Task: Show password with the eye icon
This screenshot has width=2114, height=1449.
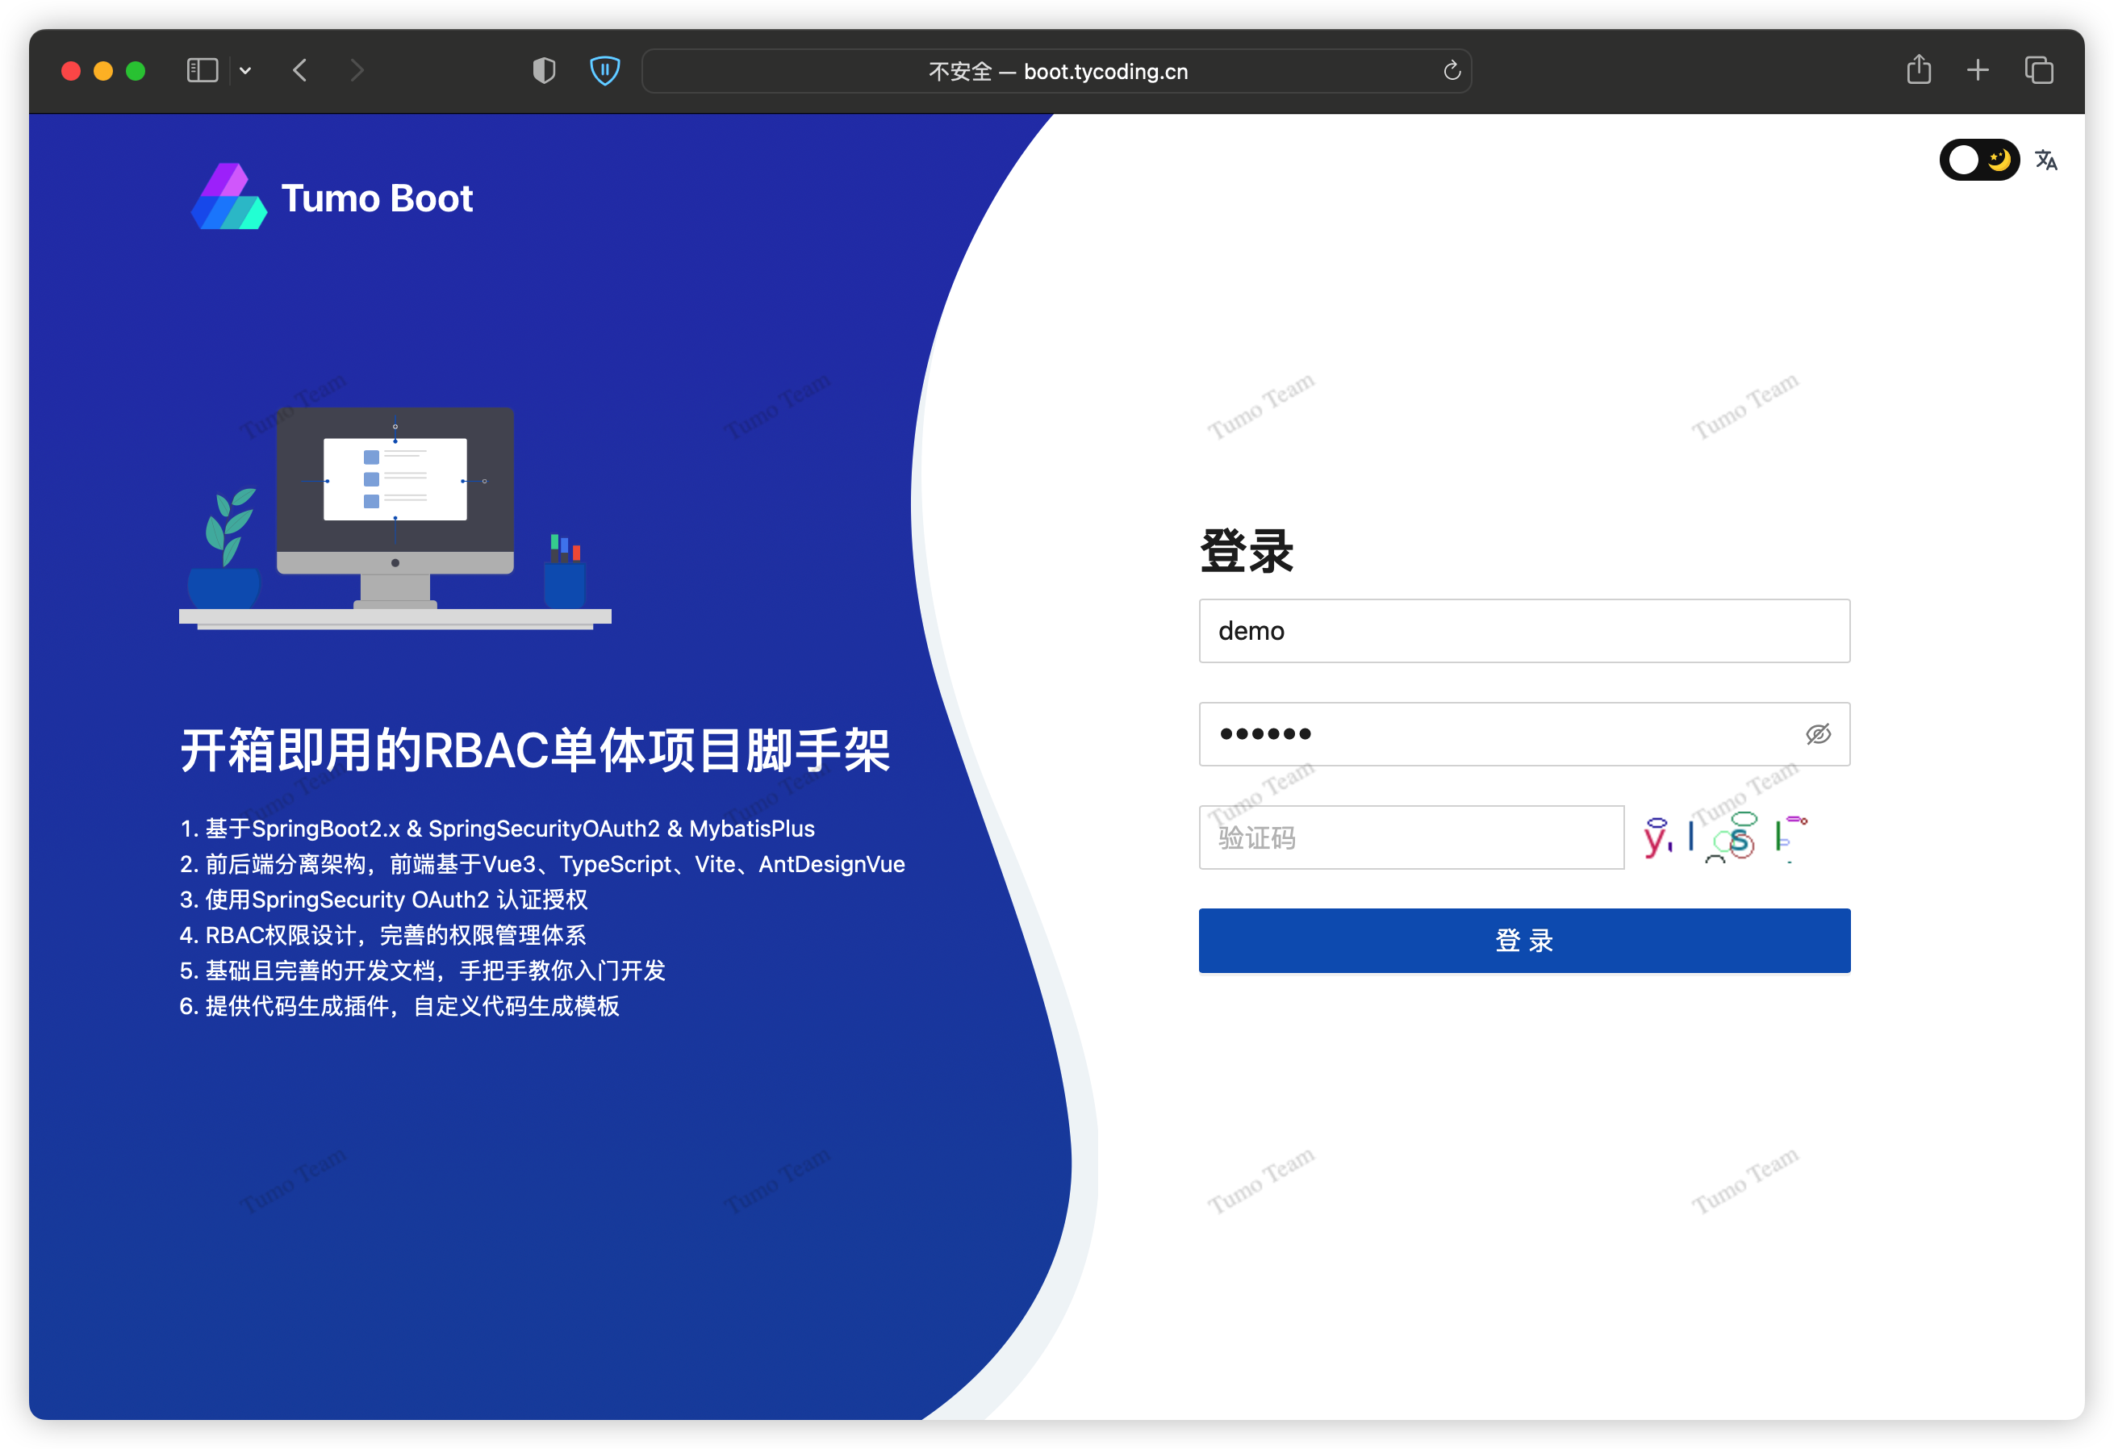Action: (1817, 734)
